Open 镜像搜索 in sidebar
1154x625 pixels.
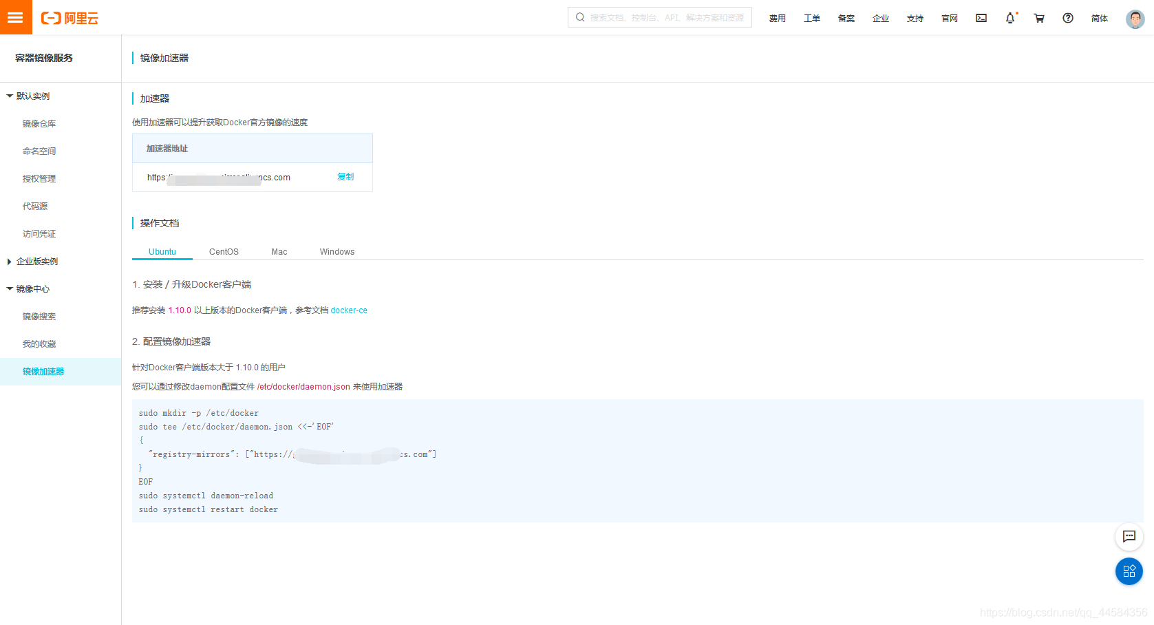coord(39,317)
